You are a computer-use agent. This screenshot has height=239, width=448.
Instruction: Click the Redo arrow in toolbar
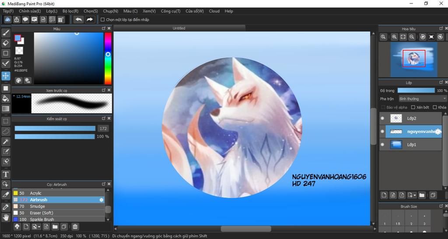[90, 19]
